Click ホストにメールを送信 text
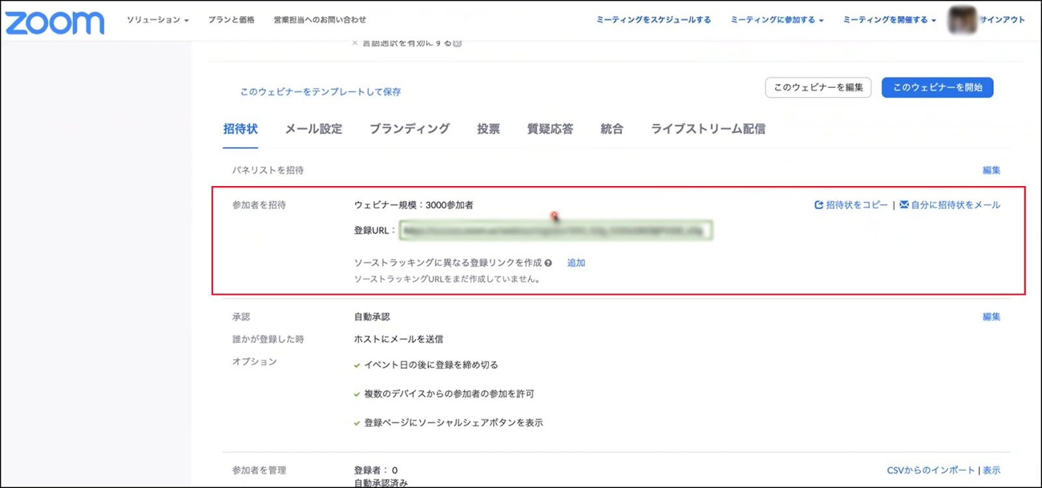 [399, 339]
